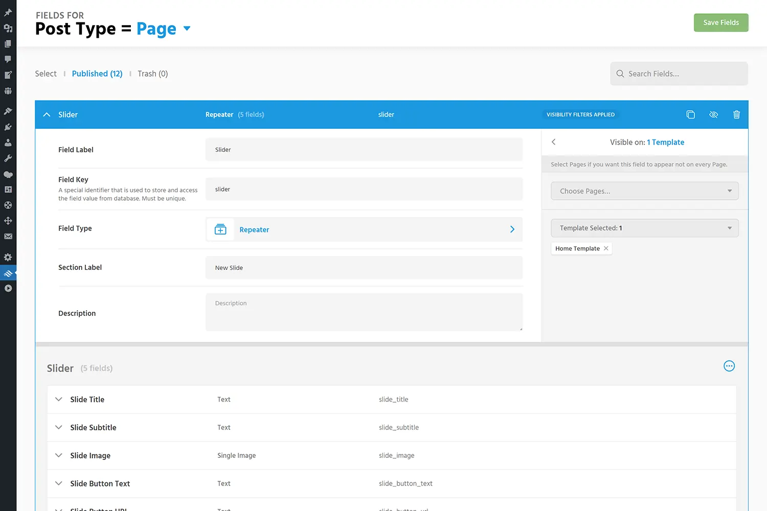Image resolution: width=767 pixels, height=511 pixels.
Task: Remove the Home Template tag
Action: click(606, 248)
